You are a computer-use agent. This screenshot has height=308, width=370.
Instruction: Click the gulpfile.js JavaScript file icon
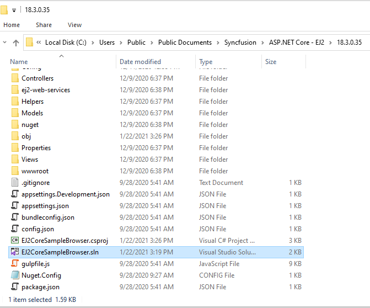(15, 263)
